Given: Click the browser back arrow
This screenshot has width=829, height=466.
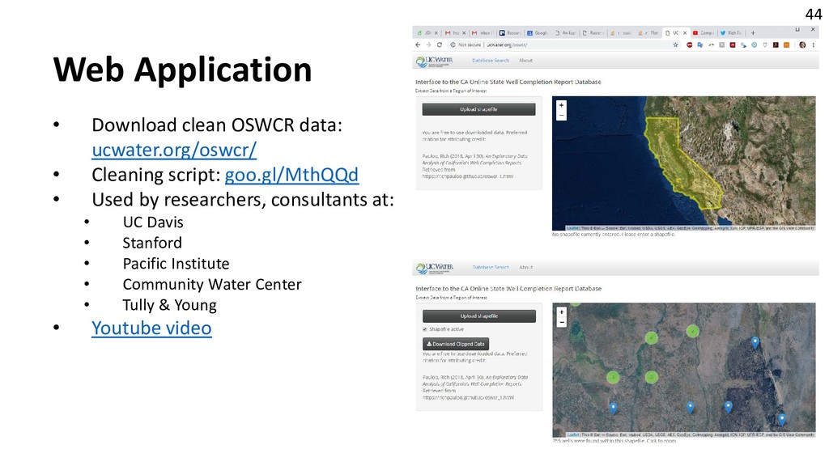Looking at the screenshot, I should (x=418, y=45).
